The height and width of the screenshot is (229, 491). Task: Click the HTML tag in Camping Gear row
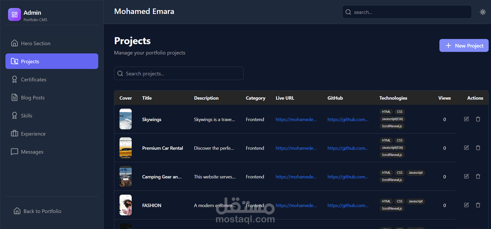[386, 173]
